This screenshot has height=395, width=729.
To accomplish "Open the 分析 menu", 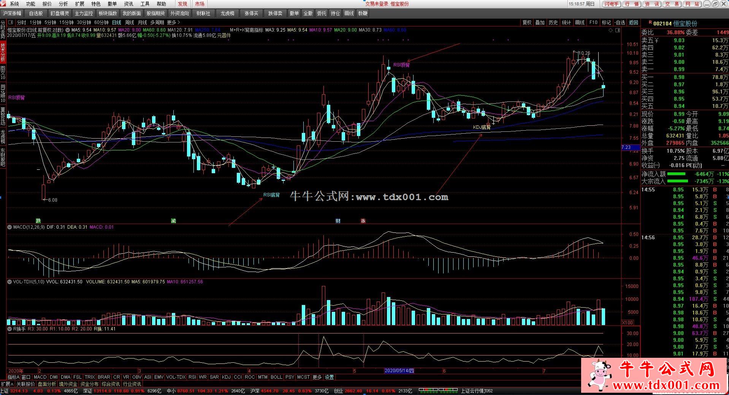I will point(63,4).
